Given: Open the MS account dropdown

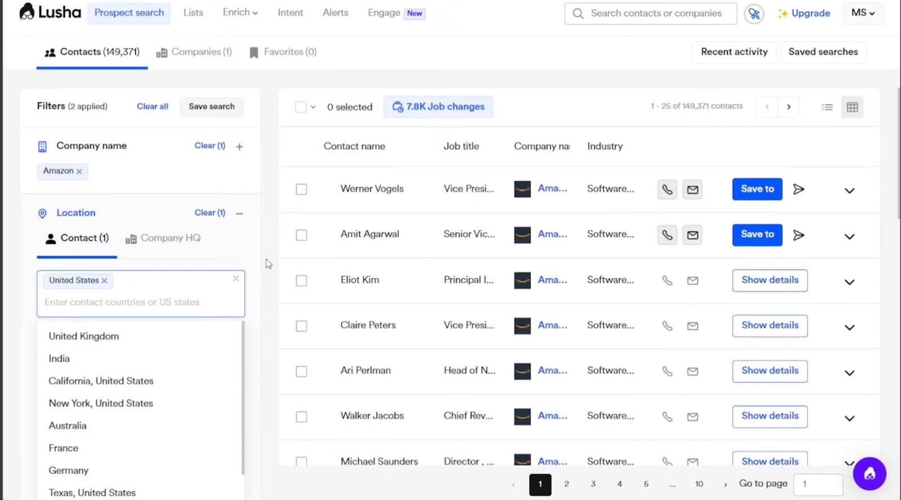Looking at the screenshot, I should pyautogui.click(x=863, y=13).
